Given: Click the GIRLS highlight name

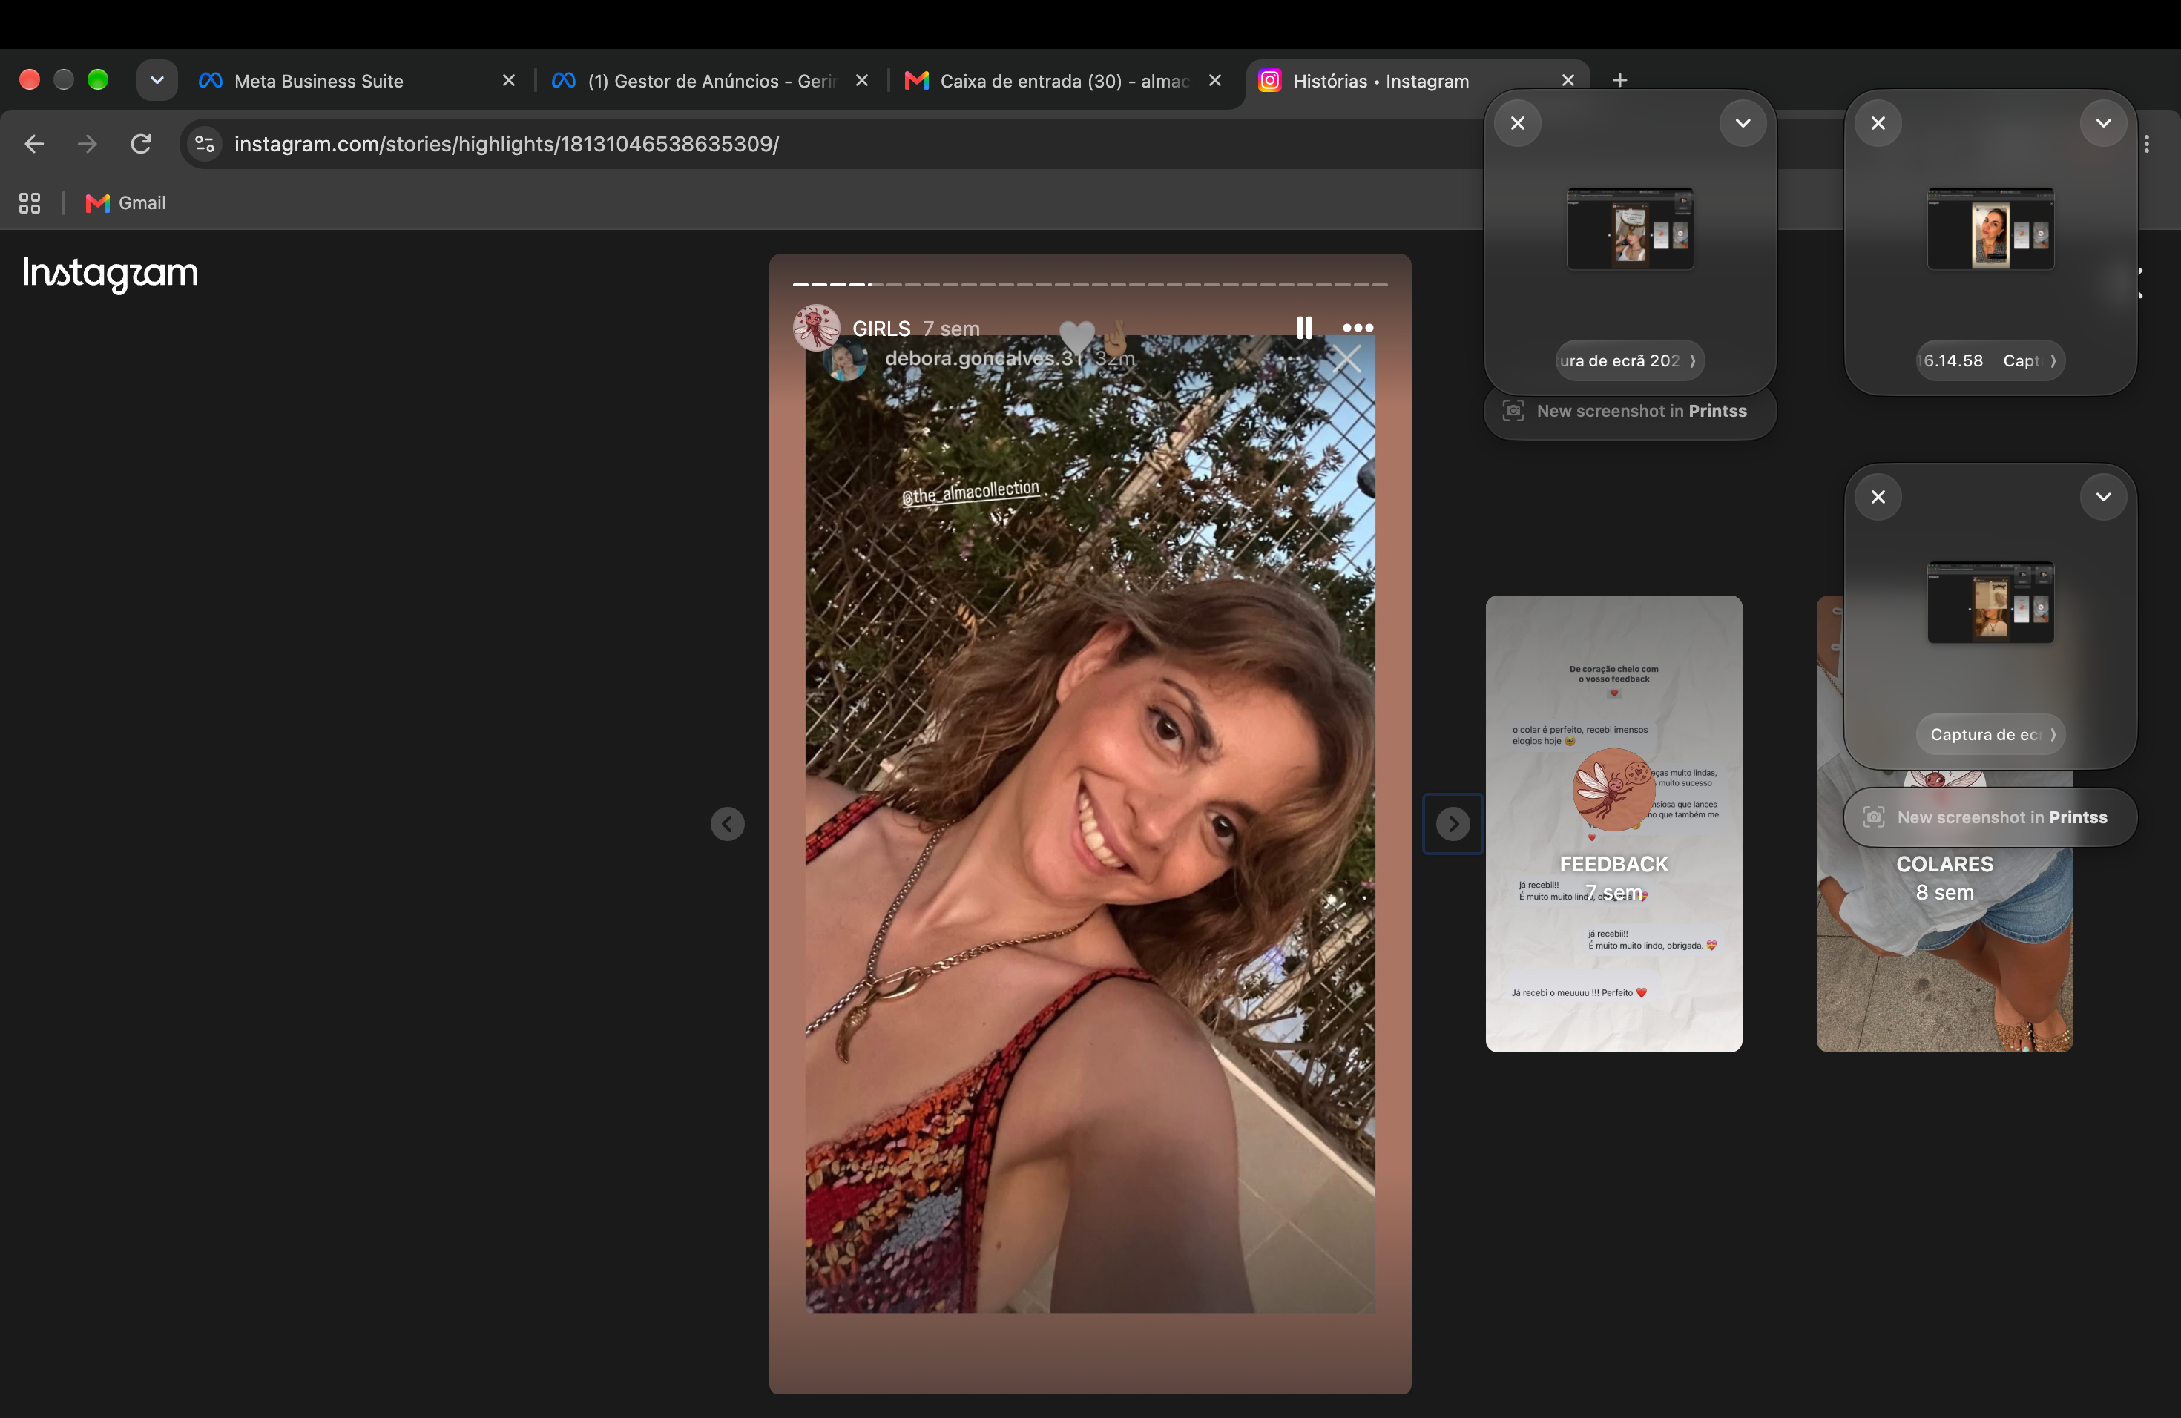Looking at the screenshot, I should click(x=881, y=329).
